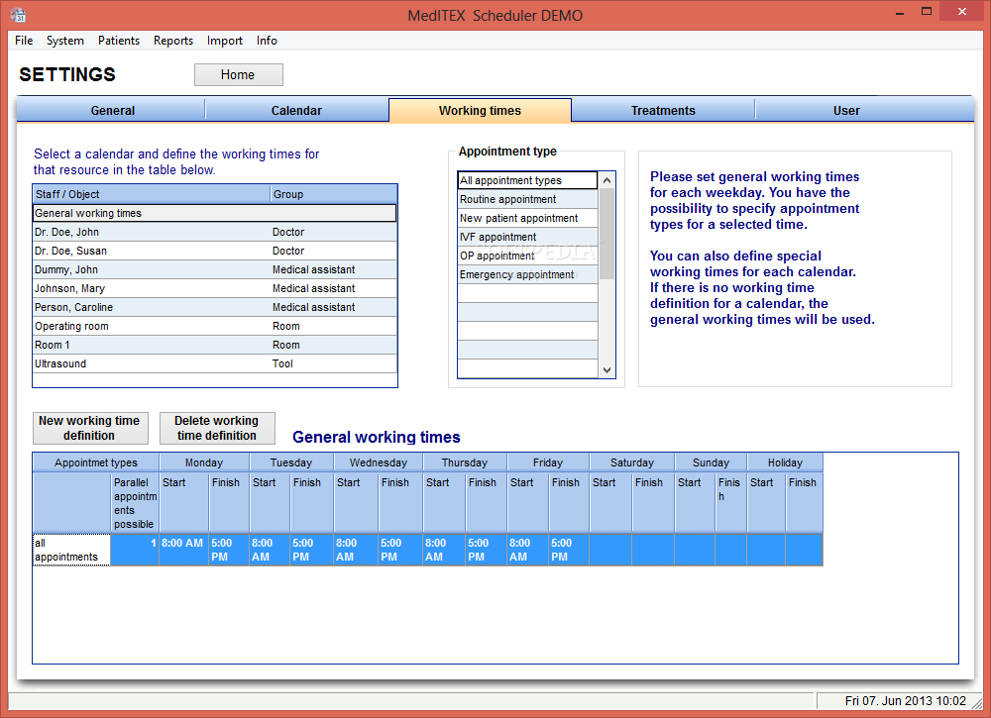Screen dimensions: 991x718
Task: Click Thursday finish 5:00 PM cell
Action: point(486,550)
